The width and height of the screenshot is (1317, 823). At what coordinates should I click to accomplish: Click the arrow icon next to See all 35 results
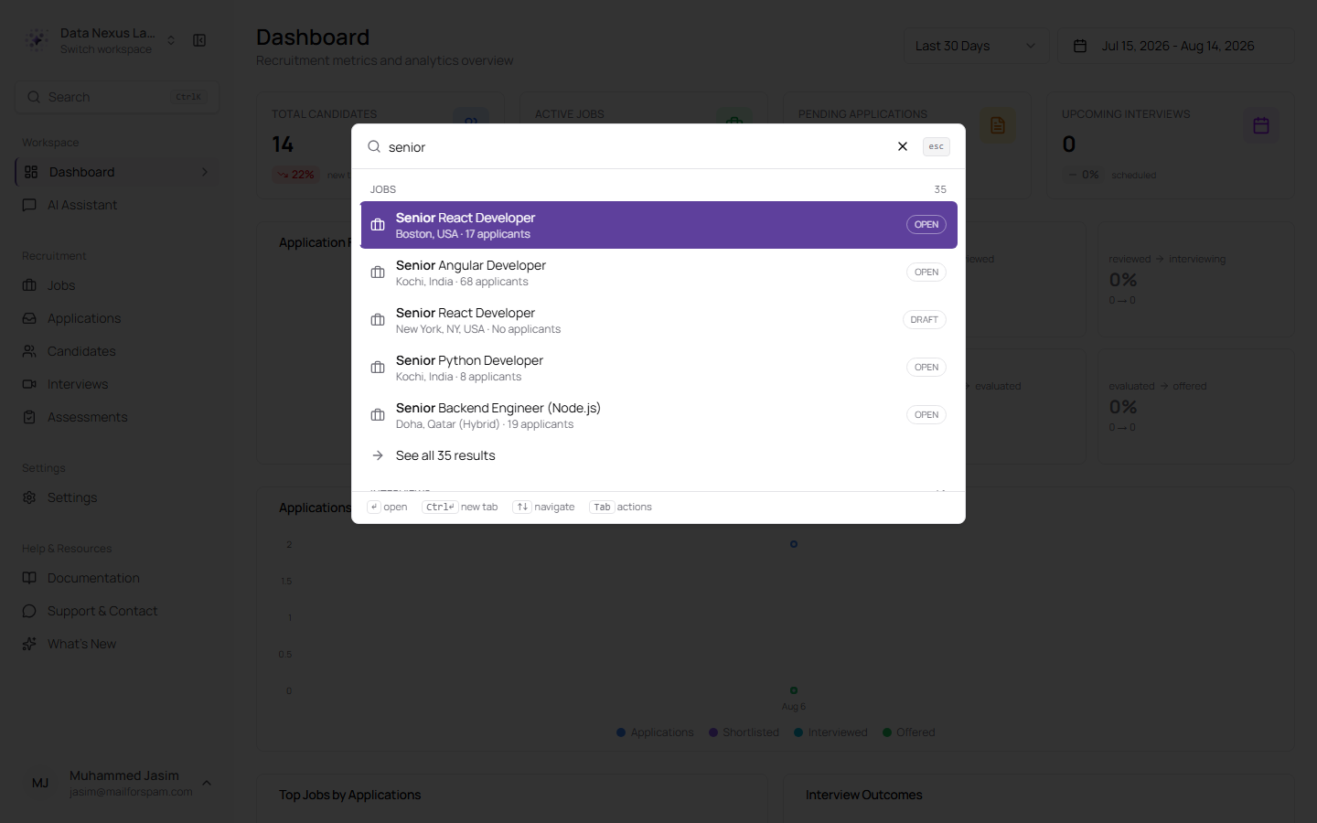(378, 455)
